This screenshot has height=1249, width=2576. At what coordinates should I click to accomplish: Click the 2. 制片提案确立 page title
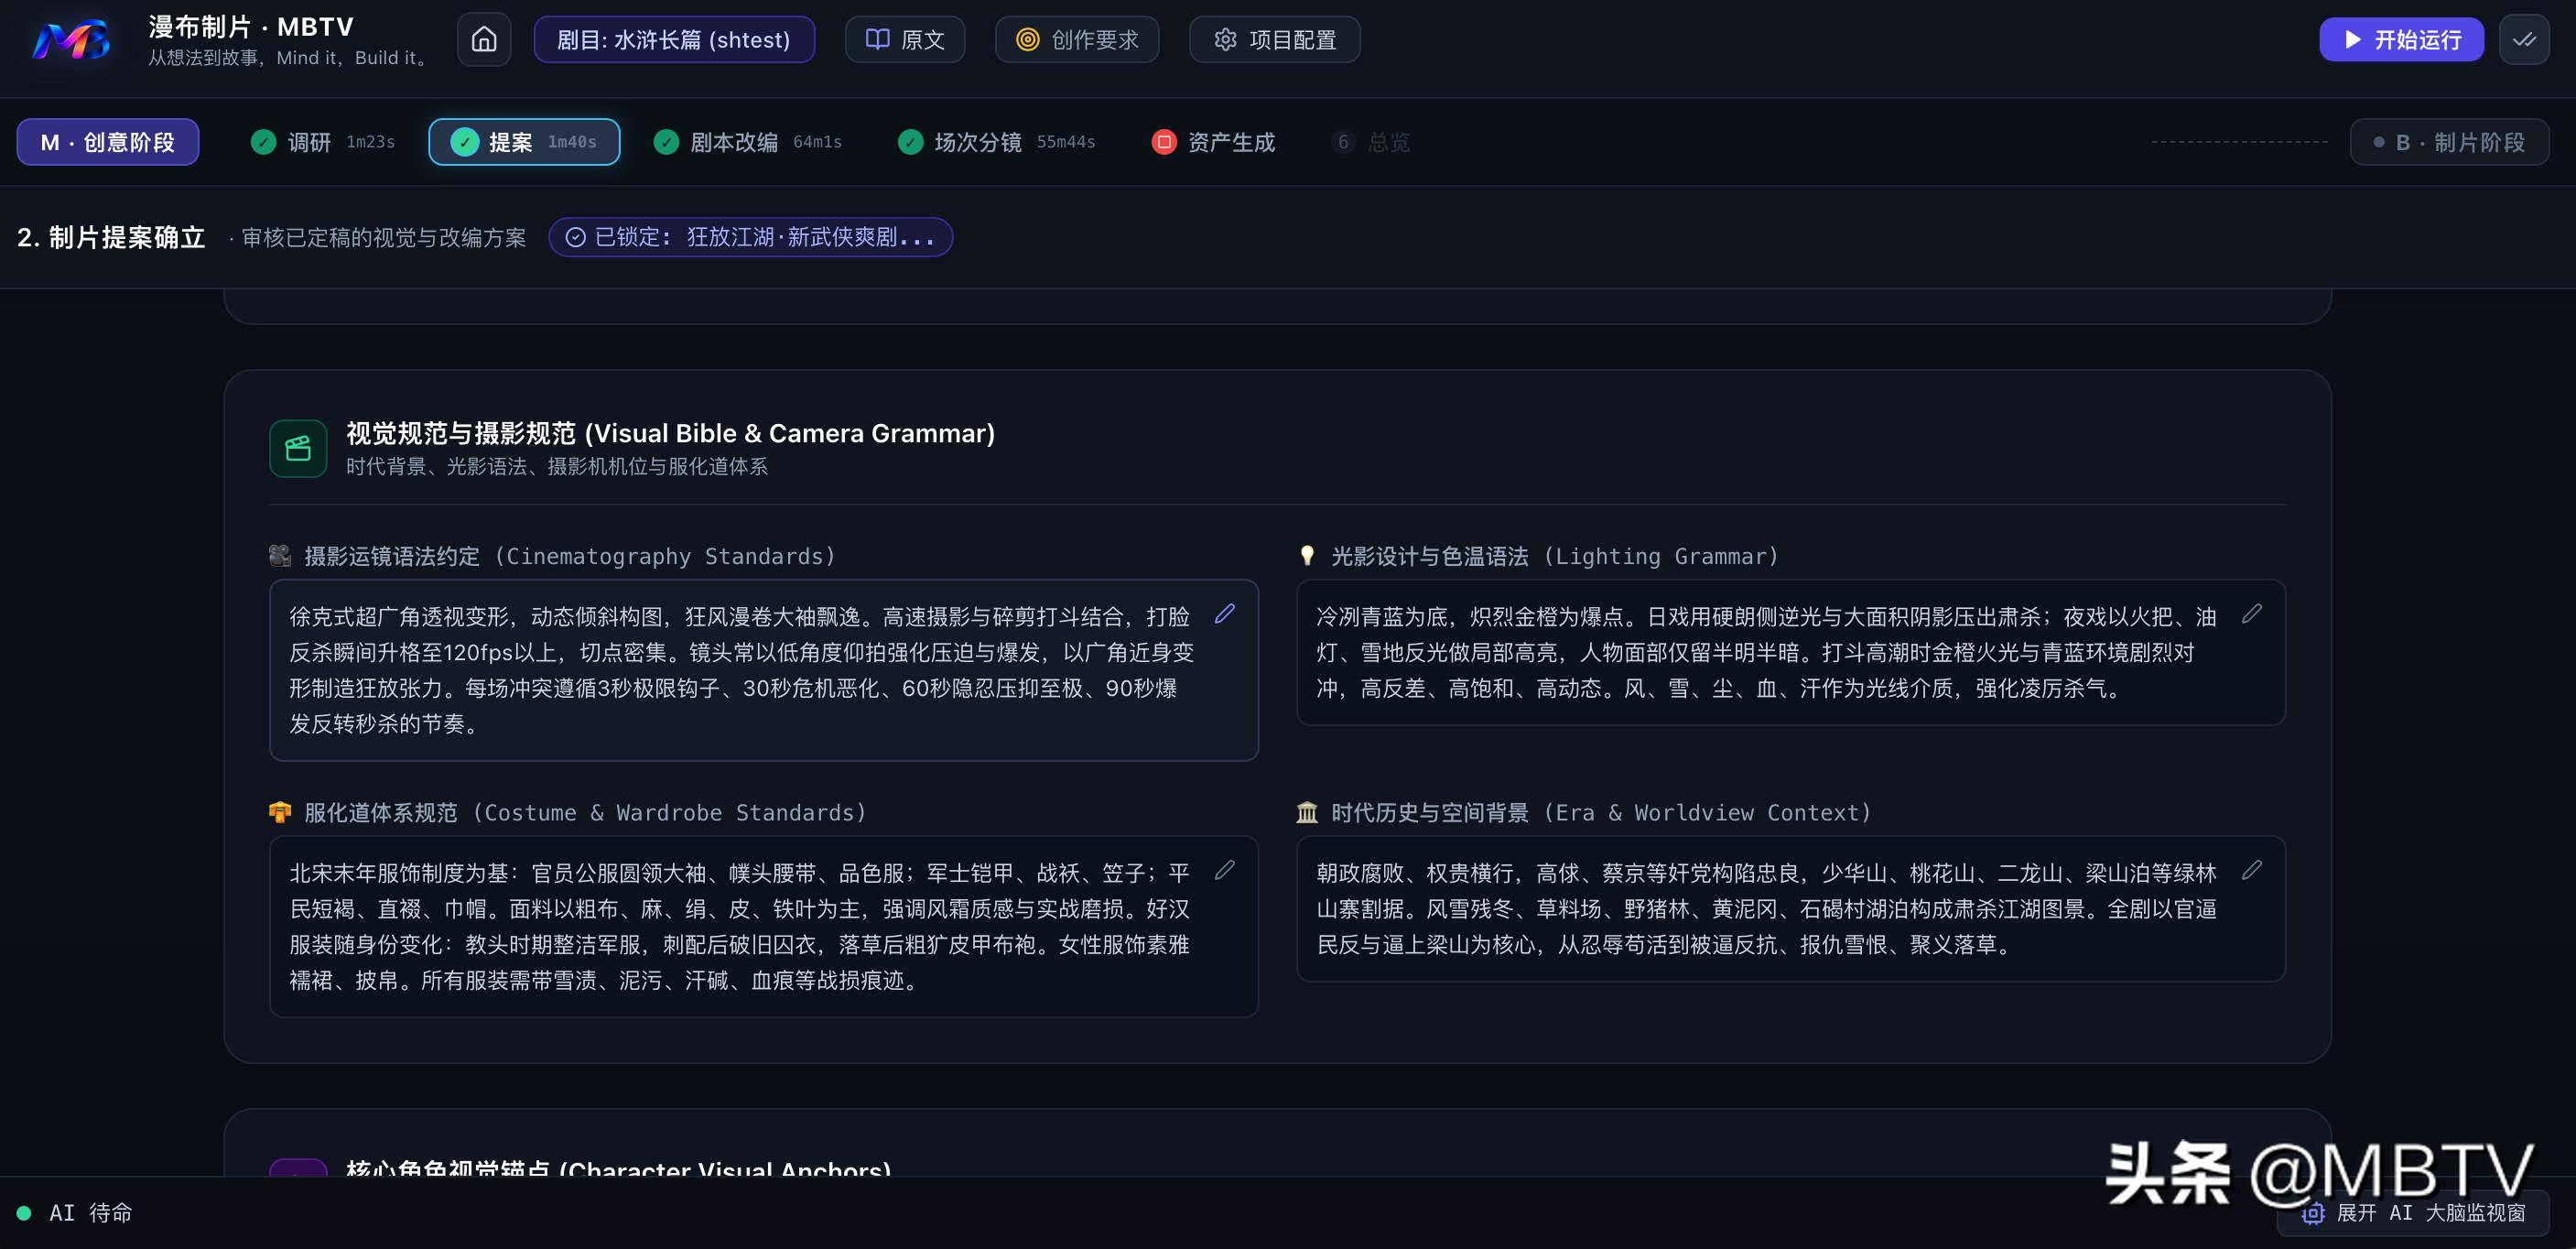111,237
